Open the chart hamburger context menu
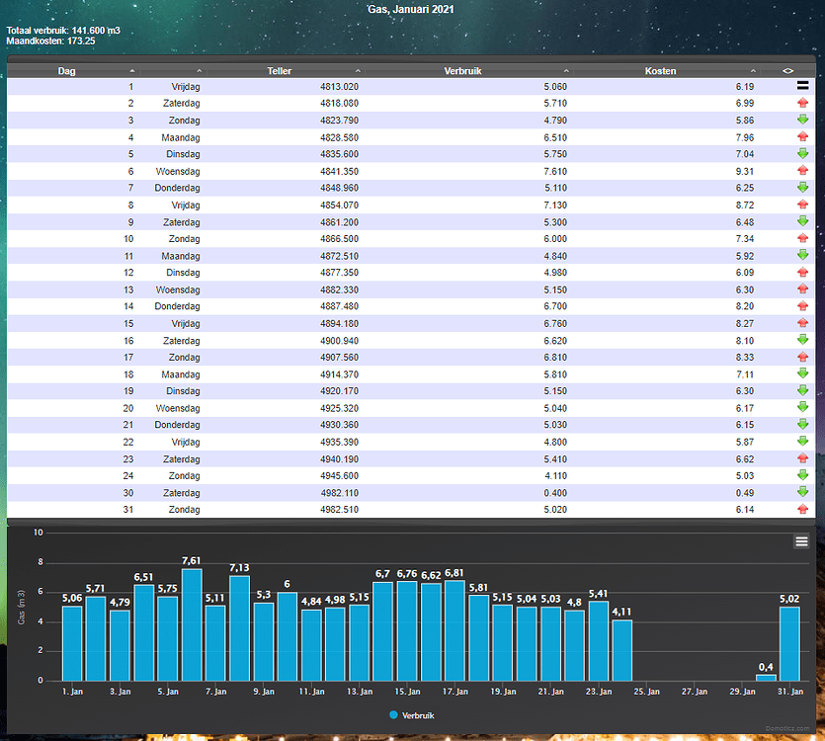Screen dimensions: 825x741 801,541
